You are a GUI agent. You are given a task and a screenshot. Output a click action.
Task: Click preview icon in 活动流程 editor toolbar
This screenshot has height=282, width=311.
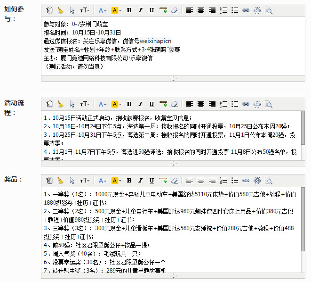(268, 104)
